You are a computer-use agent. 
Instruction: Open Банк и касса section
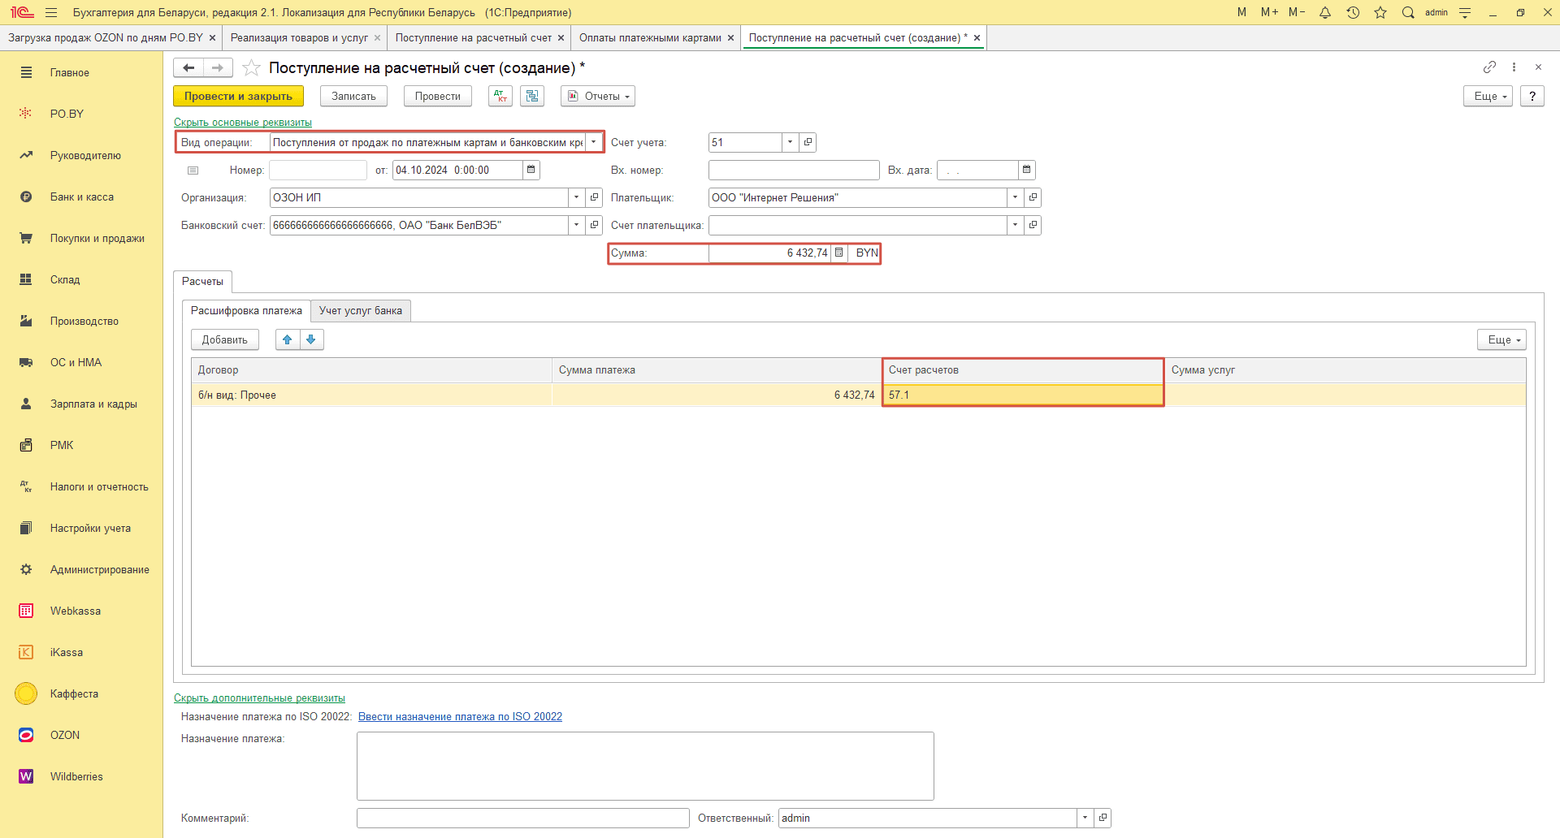pos(81,197)
